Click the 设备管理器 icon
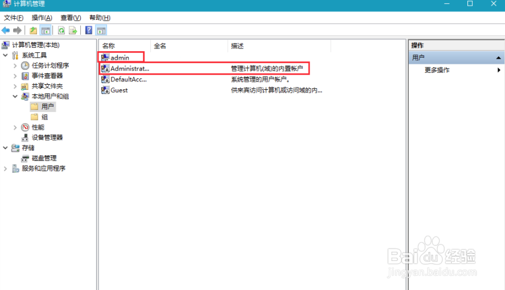The image size is (505, 290). click(x=25, y=138)
